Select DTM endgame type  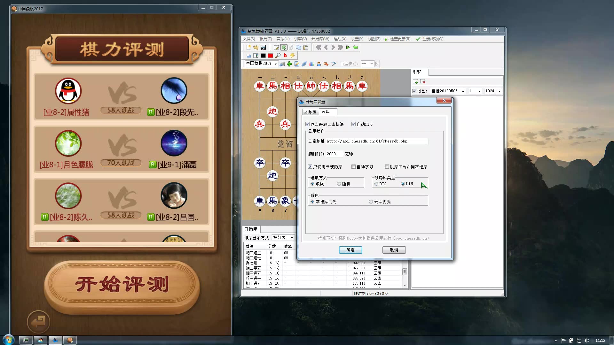coord(403,184)
